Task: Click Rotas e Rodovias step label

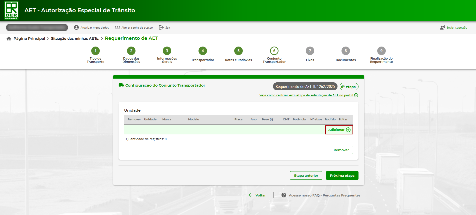Action: (x=238, y=60)
